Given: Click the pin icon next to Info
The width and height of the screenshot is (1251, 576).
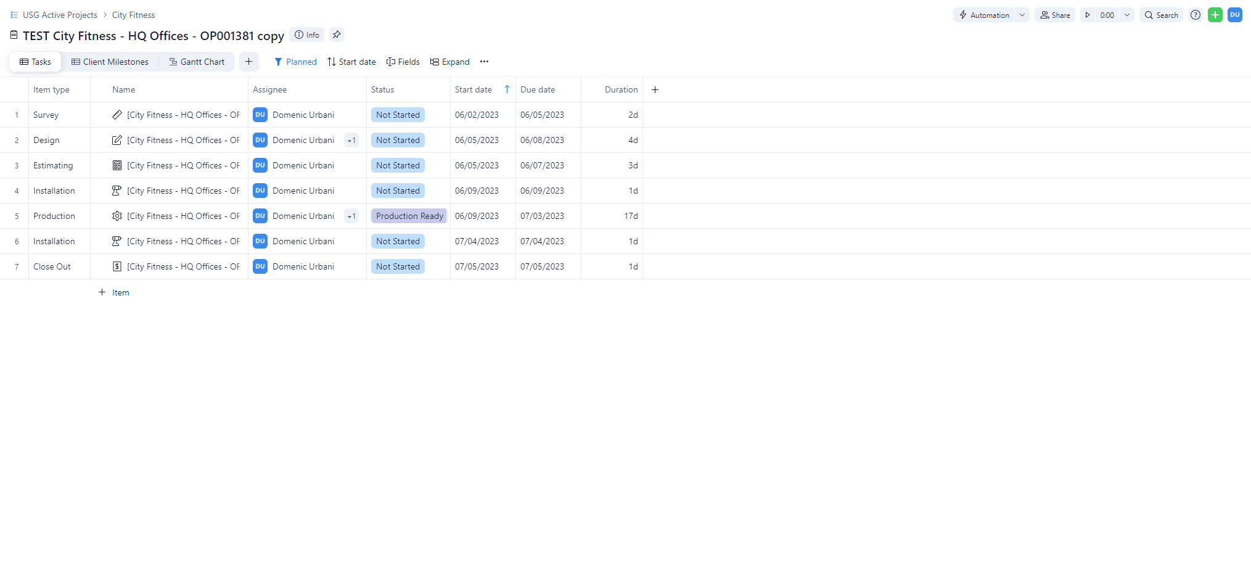Looking at the screenshot, I should [x=337, y=35].
